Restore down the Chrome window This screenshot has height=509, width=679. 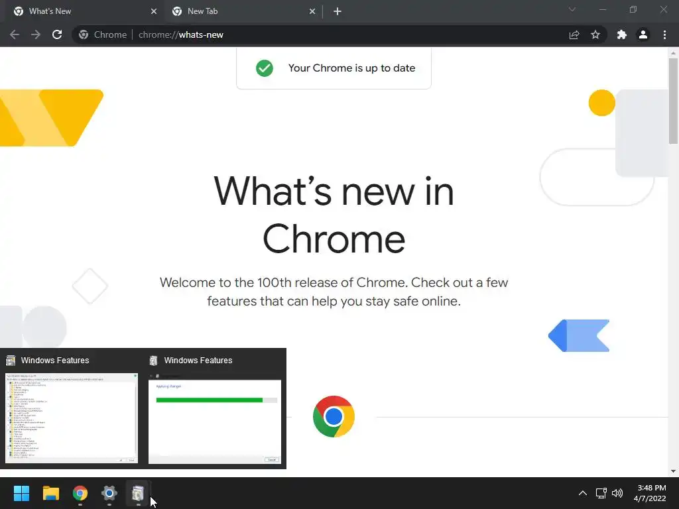click(633, 9)
